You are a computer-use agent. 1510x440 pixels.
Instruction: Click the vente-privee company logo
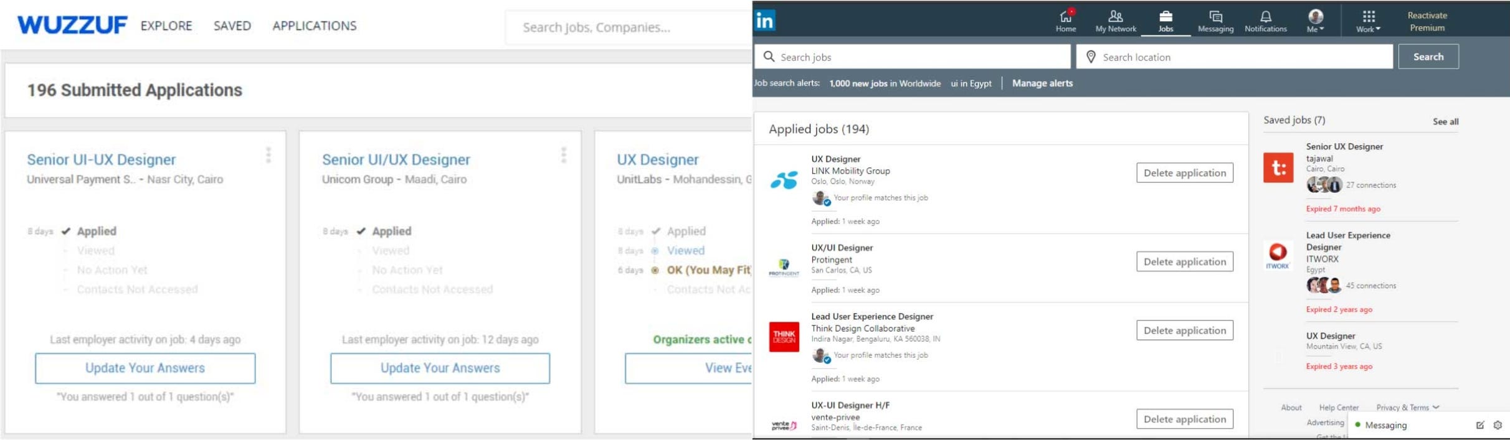click(784, 425)
